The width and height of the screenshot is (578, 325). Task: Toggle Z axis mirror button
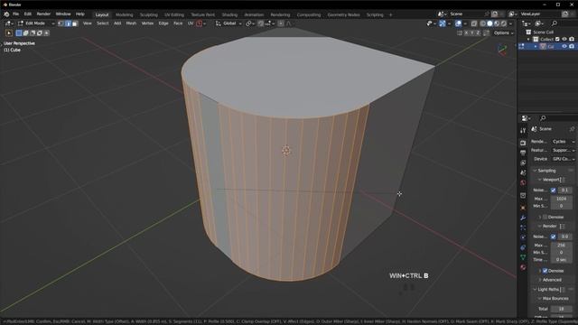click(x=478, y=33)
